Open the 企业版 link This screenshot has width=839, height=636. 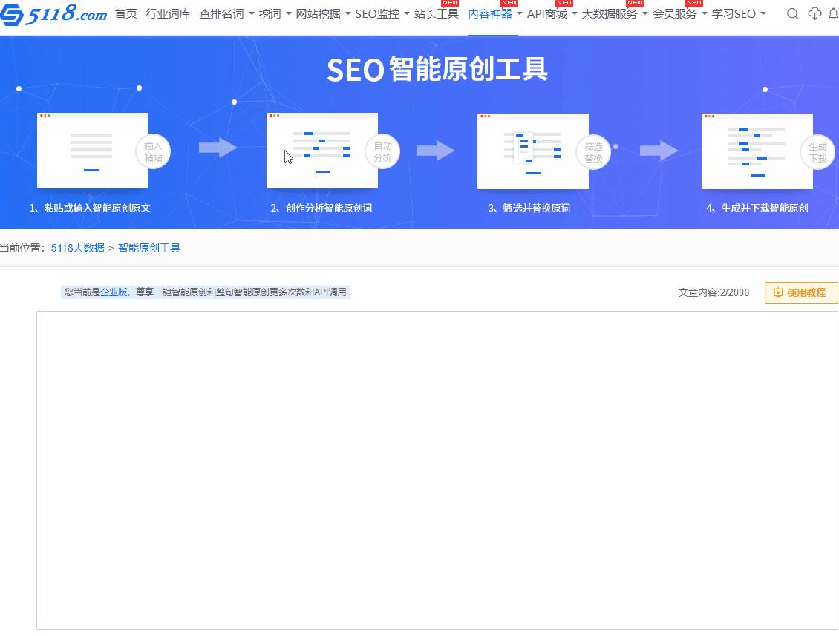(x=114, y=292)
